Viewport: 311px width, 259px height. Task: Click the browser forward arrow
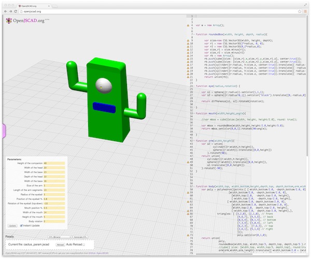pos(10,11)
